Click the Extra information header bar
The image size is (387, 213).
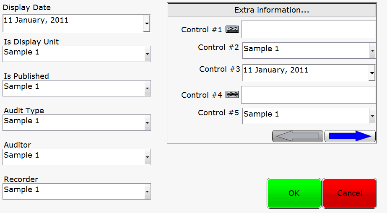click(272, 10)
